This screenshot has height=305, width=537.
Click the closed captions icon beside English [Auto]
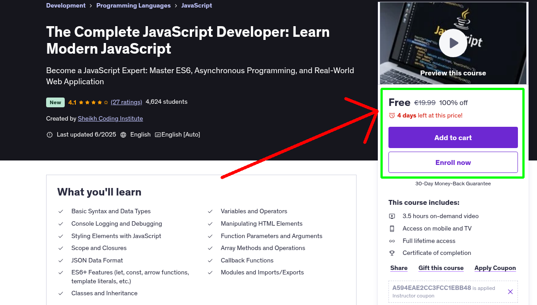click(158, 135)
